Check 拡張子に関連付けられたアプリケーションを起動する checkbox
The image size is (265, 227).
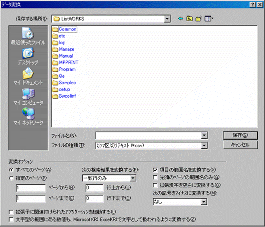pos(11,212)
